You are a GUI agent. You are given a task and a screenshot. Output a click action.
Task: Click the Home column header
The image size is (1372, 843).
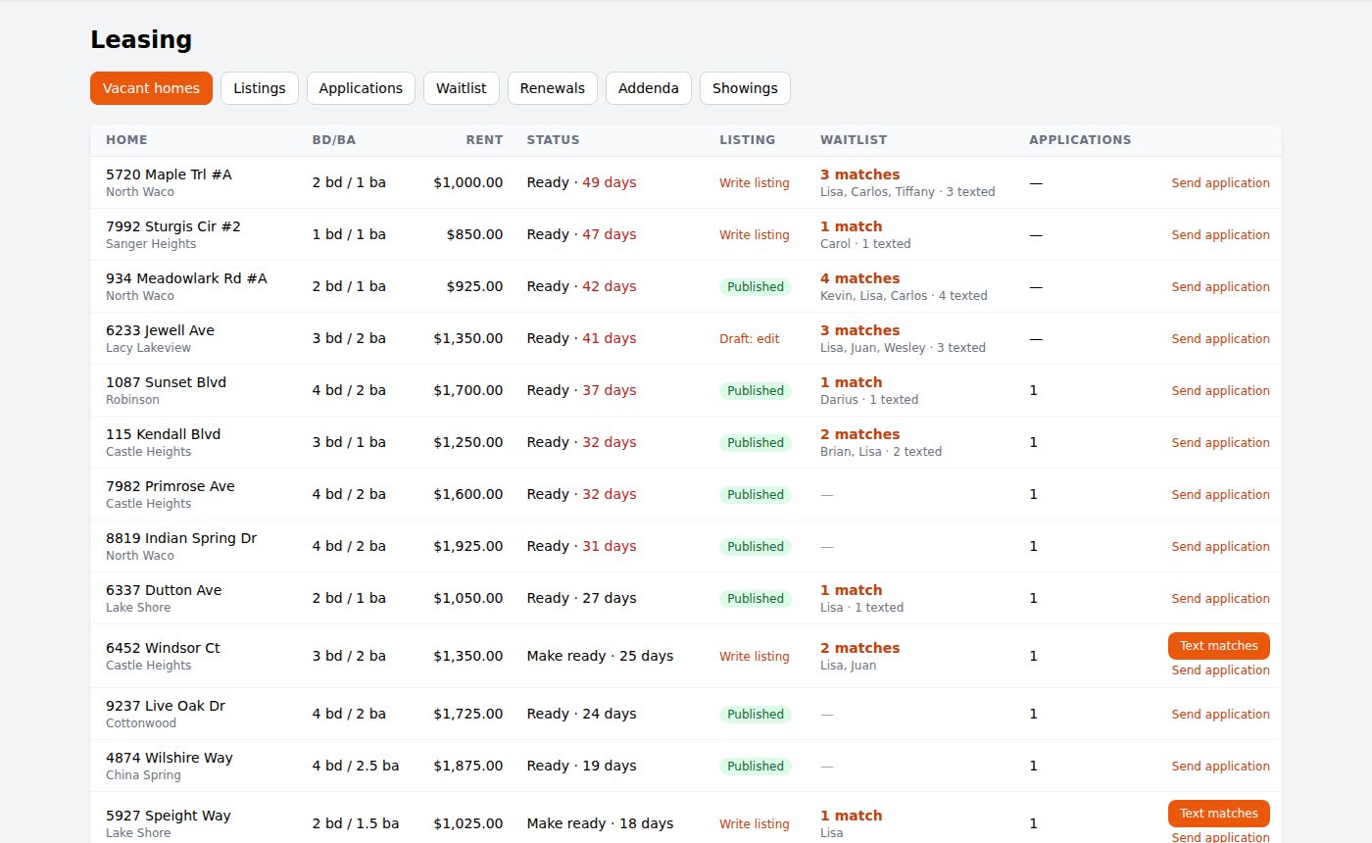tap(126, 140)
